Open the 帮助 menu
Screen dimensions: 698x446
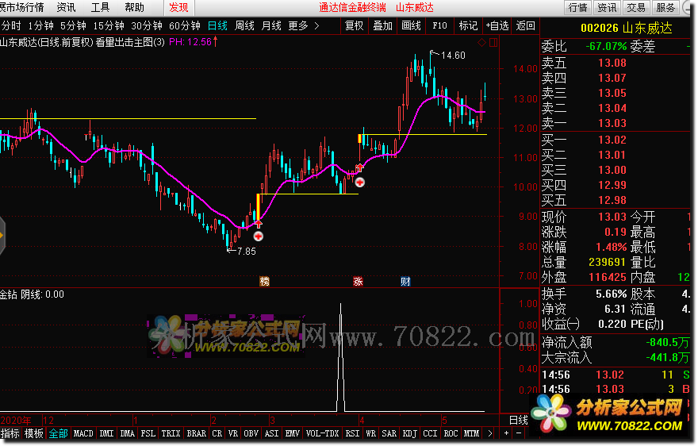134,8
